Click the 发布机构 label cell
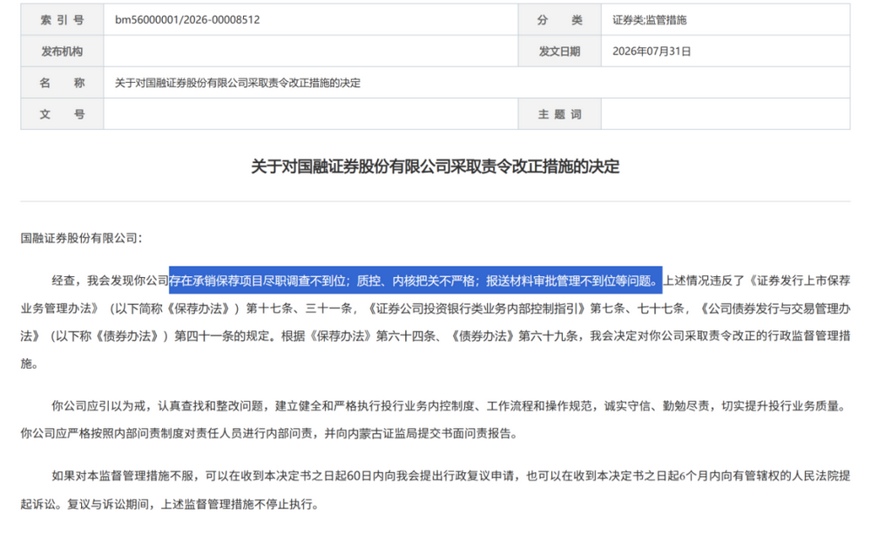Image resolution: width=871 pixels, height=543 pixels. pos(62,51)
